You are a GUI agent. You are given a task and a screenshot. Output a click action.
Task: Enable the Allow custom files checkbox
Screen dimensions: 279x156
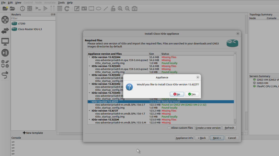coord(169,128)
